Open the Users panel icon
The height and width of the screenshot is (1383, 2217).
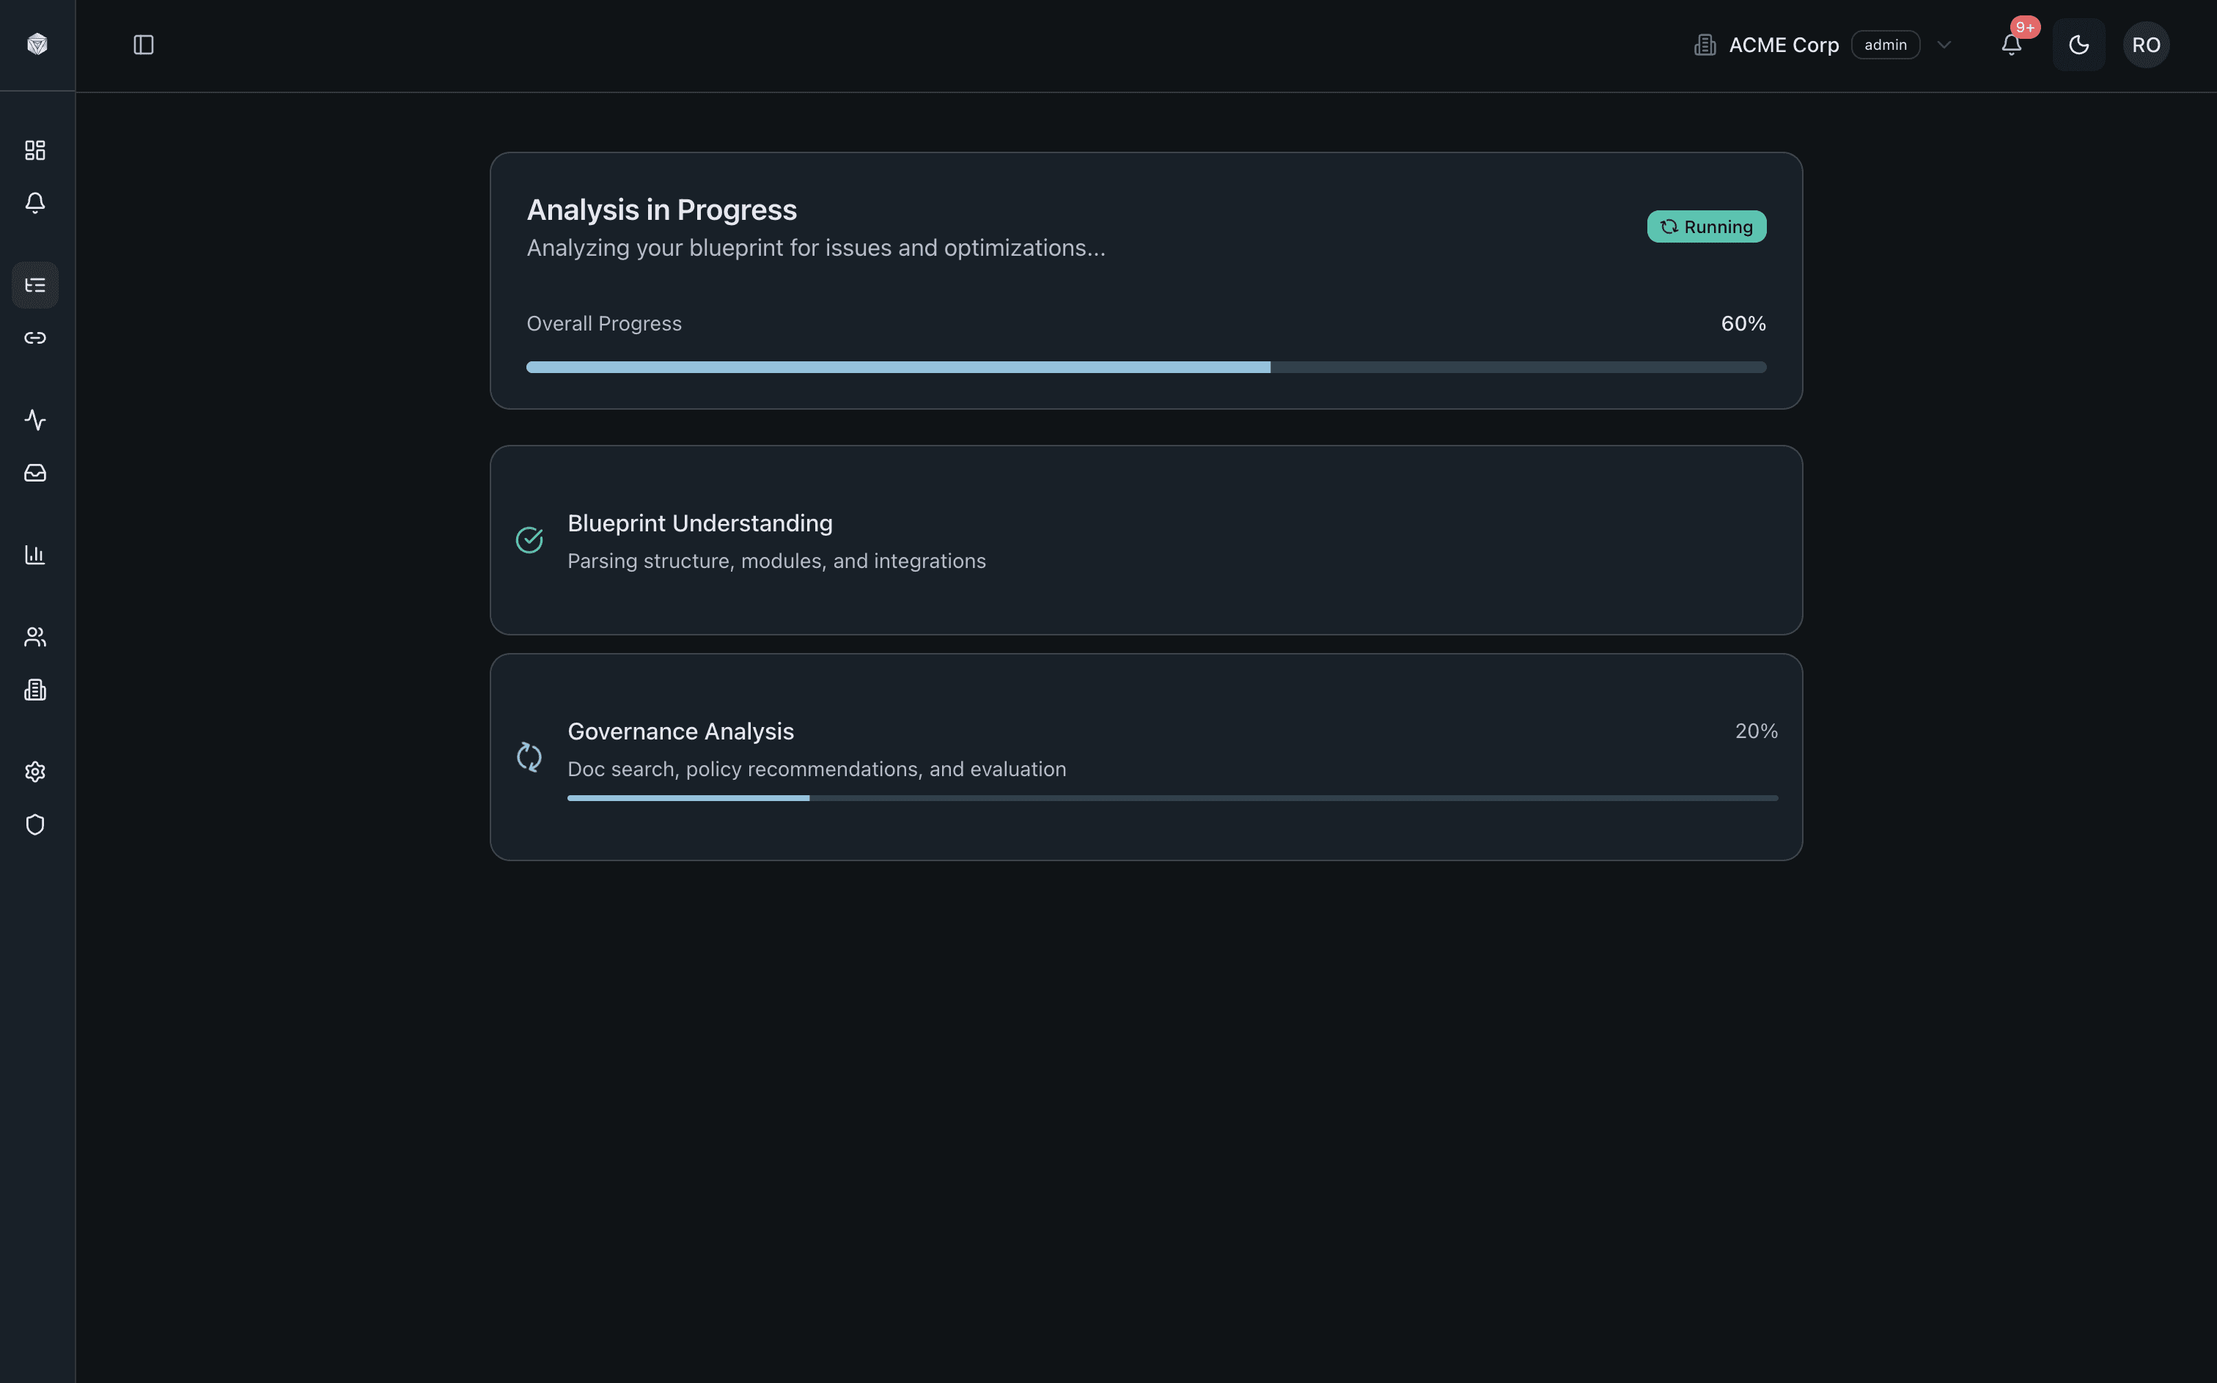pyautogui.click(x=34, y=637)
